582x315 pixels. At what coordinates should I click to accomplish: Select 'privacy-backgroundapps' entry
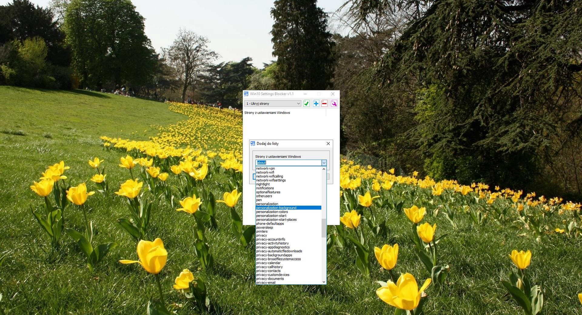(x=288, y=255)
